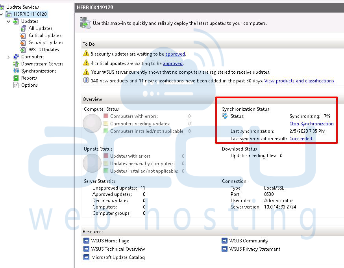Click warning icon beside no computers registered

click(86, 72)
